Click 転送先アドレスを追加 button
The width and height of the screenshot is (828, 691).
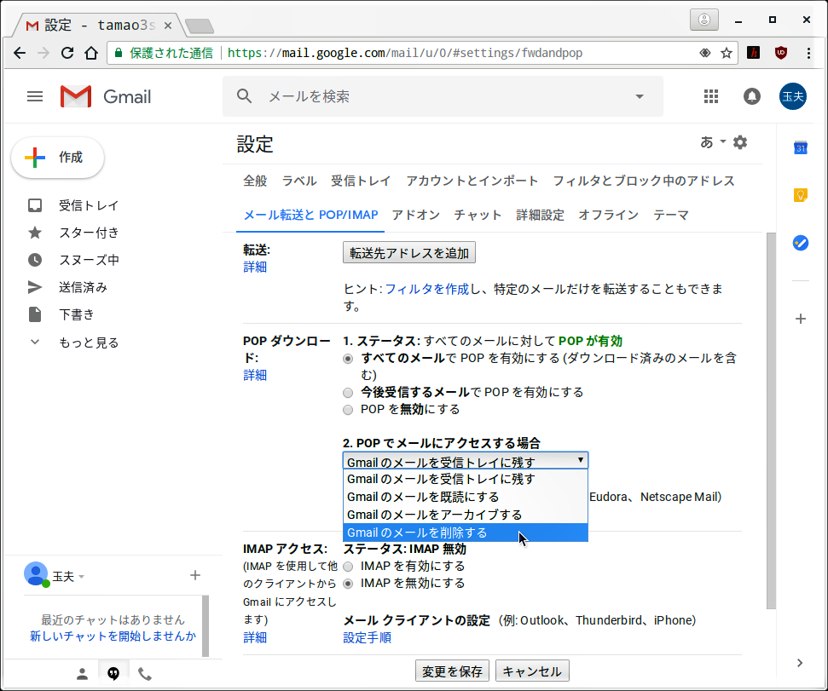point(409,253)
